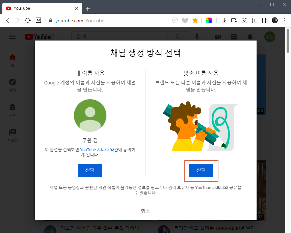Reload the page with the refresh icon
Screen dimensions: 291x233
[28, 20]
